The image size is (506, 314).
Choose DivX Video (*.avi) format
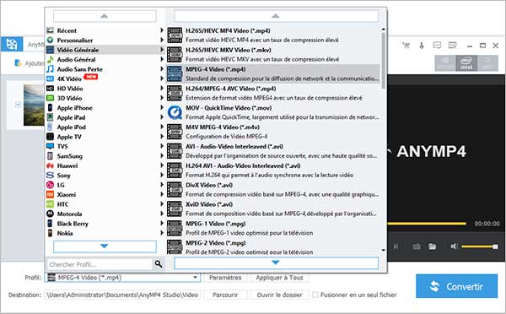[x=273, y=190]
